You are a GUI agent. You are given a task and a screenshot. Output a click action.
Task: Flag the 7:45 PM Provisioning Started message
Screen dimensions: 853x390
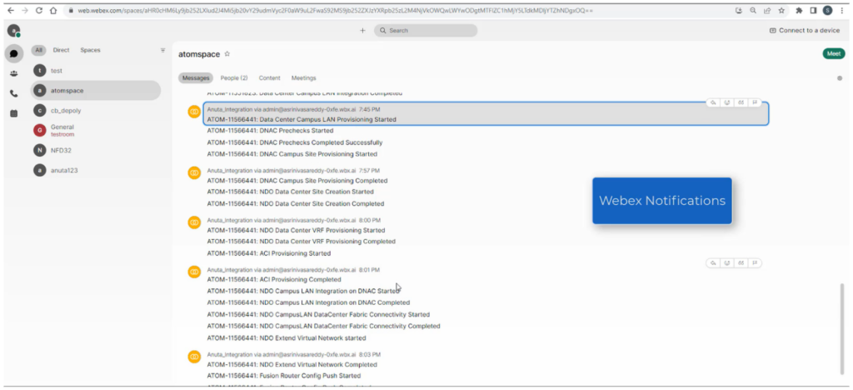point(755,102)
